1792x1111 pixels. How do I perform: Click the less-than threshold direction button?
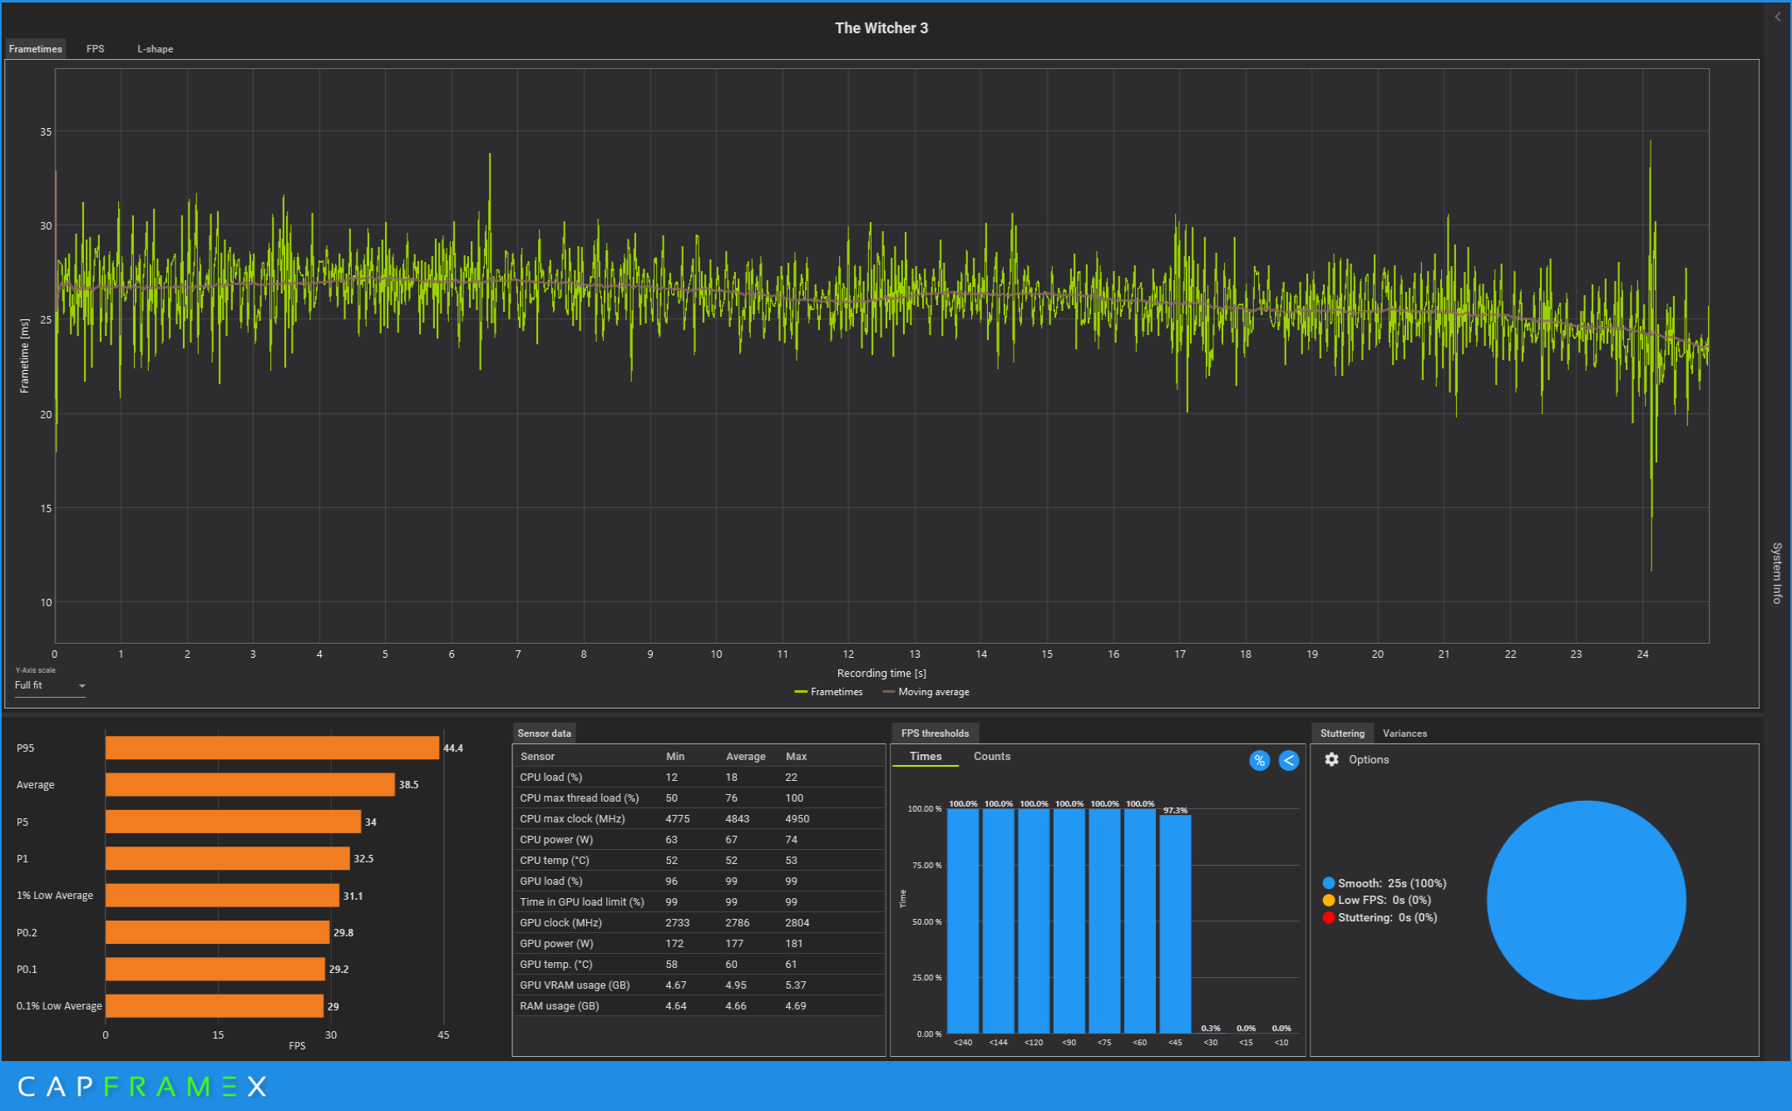1288,760
